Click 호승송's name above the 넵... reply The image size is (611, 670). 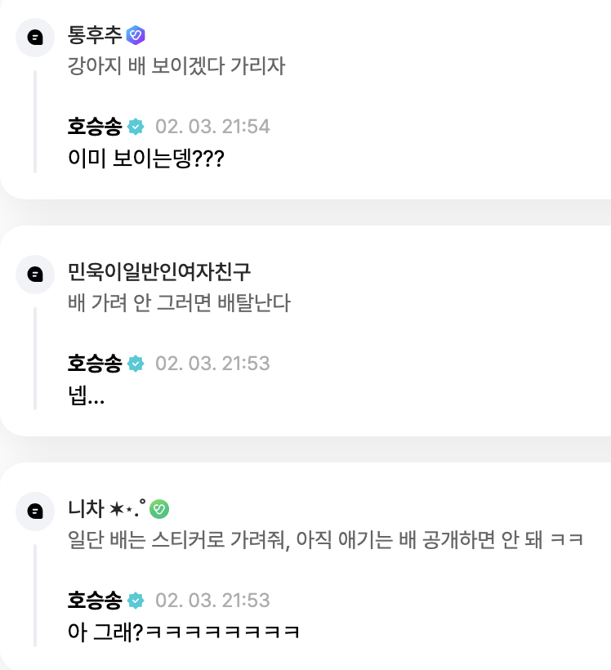click(95, 364)
